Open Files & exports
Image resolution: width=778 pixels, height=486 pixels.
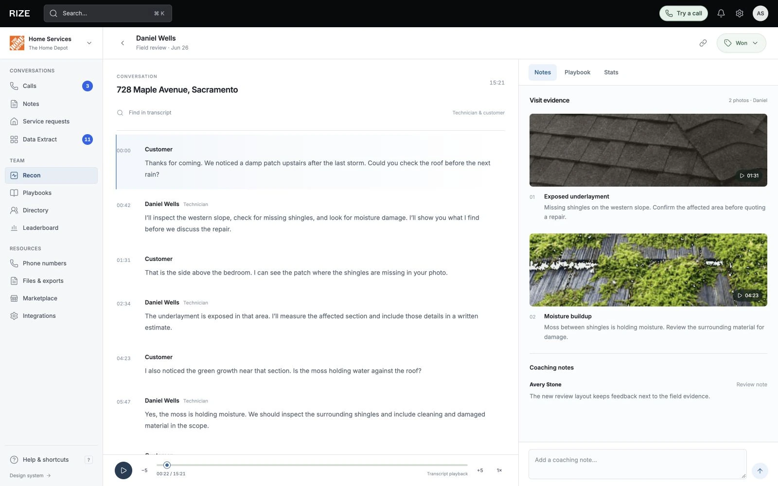pos(51,281)
